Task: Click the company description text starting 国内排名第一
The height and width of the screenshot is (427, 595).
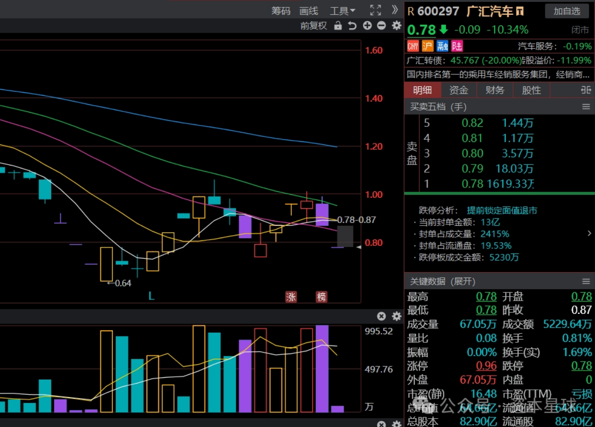Action: (x=499, y=75)
